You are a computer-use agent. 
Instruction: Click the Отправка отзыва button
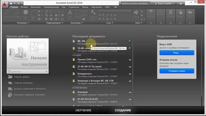pyautogui.click(x=177, y=71)
